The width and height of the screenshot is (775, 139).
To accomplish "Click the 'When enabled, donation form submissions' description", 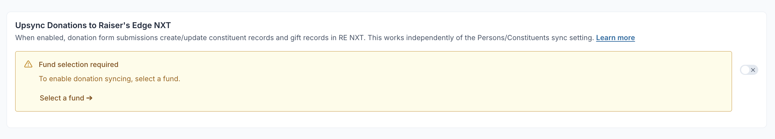I will coord(86,38).
